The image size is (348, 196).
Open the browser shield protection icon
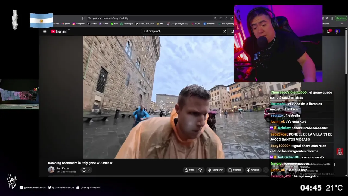tap(332, 18)
